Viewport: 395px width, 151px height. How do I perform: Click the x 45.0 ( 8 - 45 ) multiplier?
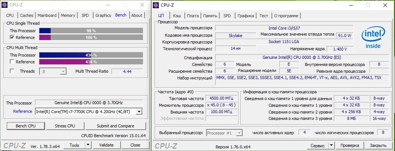[222, 105]
